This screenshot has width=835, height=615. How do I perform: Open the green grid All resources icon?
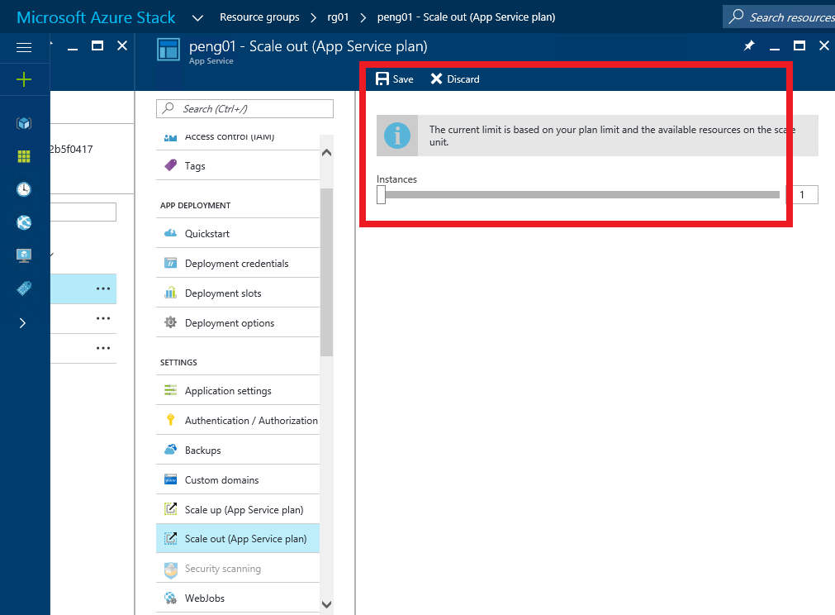pyautogui.click(x=24, y=156)
